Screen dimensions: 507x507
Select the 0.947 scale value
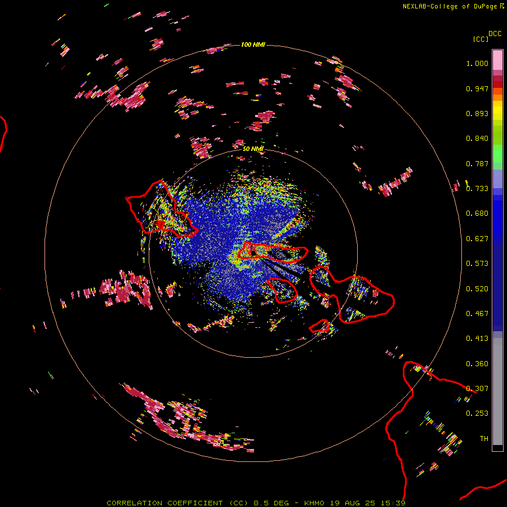coord(477,88)
